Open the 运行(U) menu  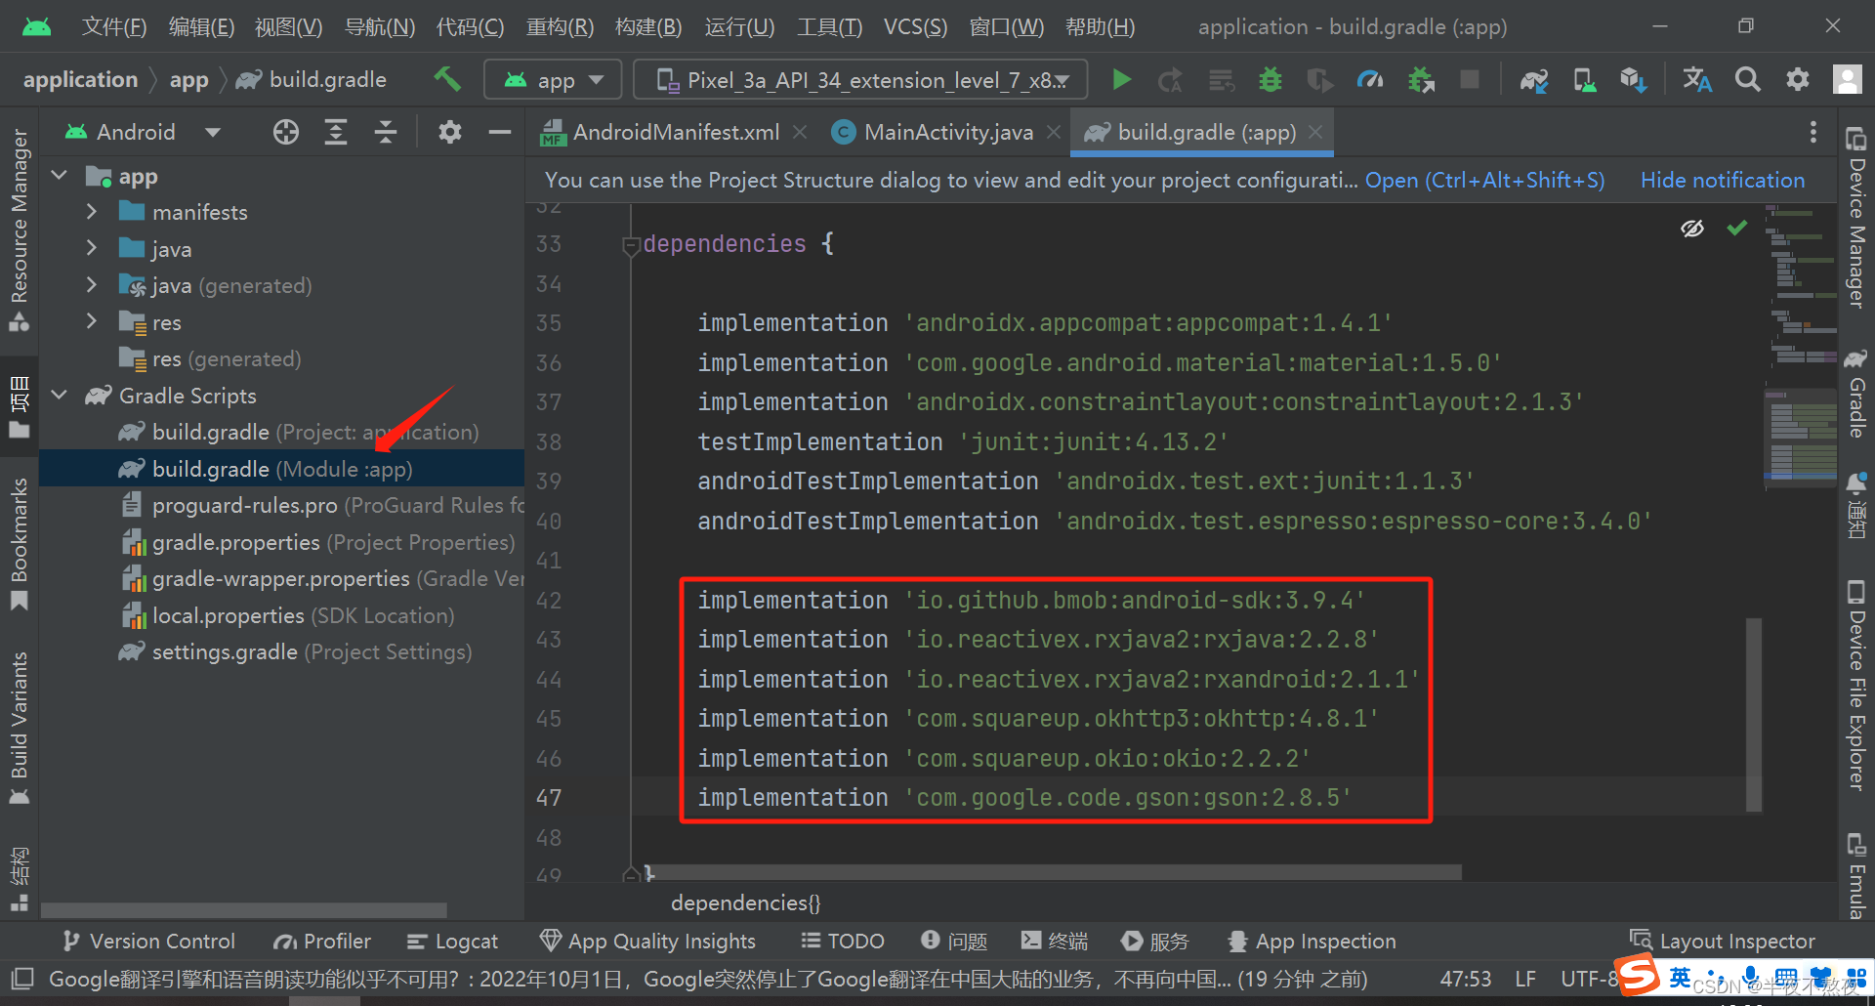[739, 26]
